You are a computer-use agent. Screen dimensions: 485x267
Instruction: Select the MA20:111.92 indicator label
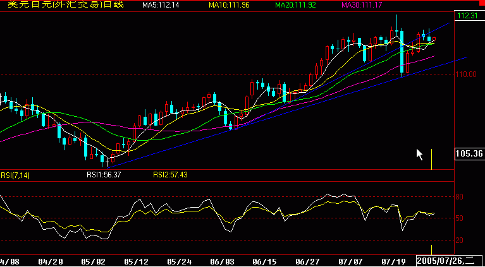tap(295, 5)
